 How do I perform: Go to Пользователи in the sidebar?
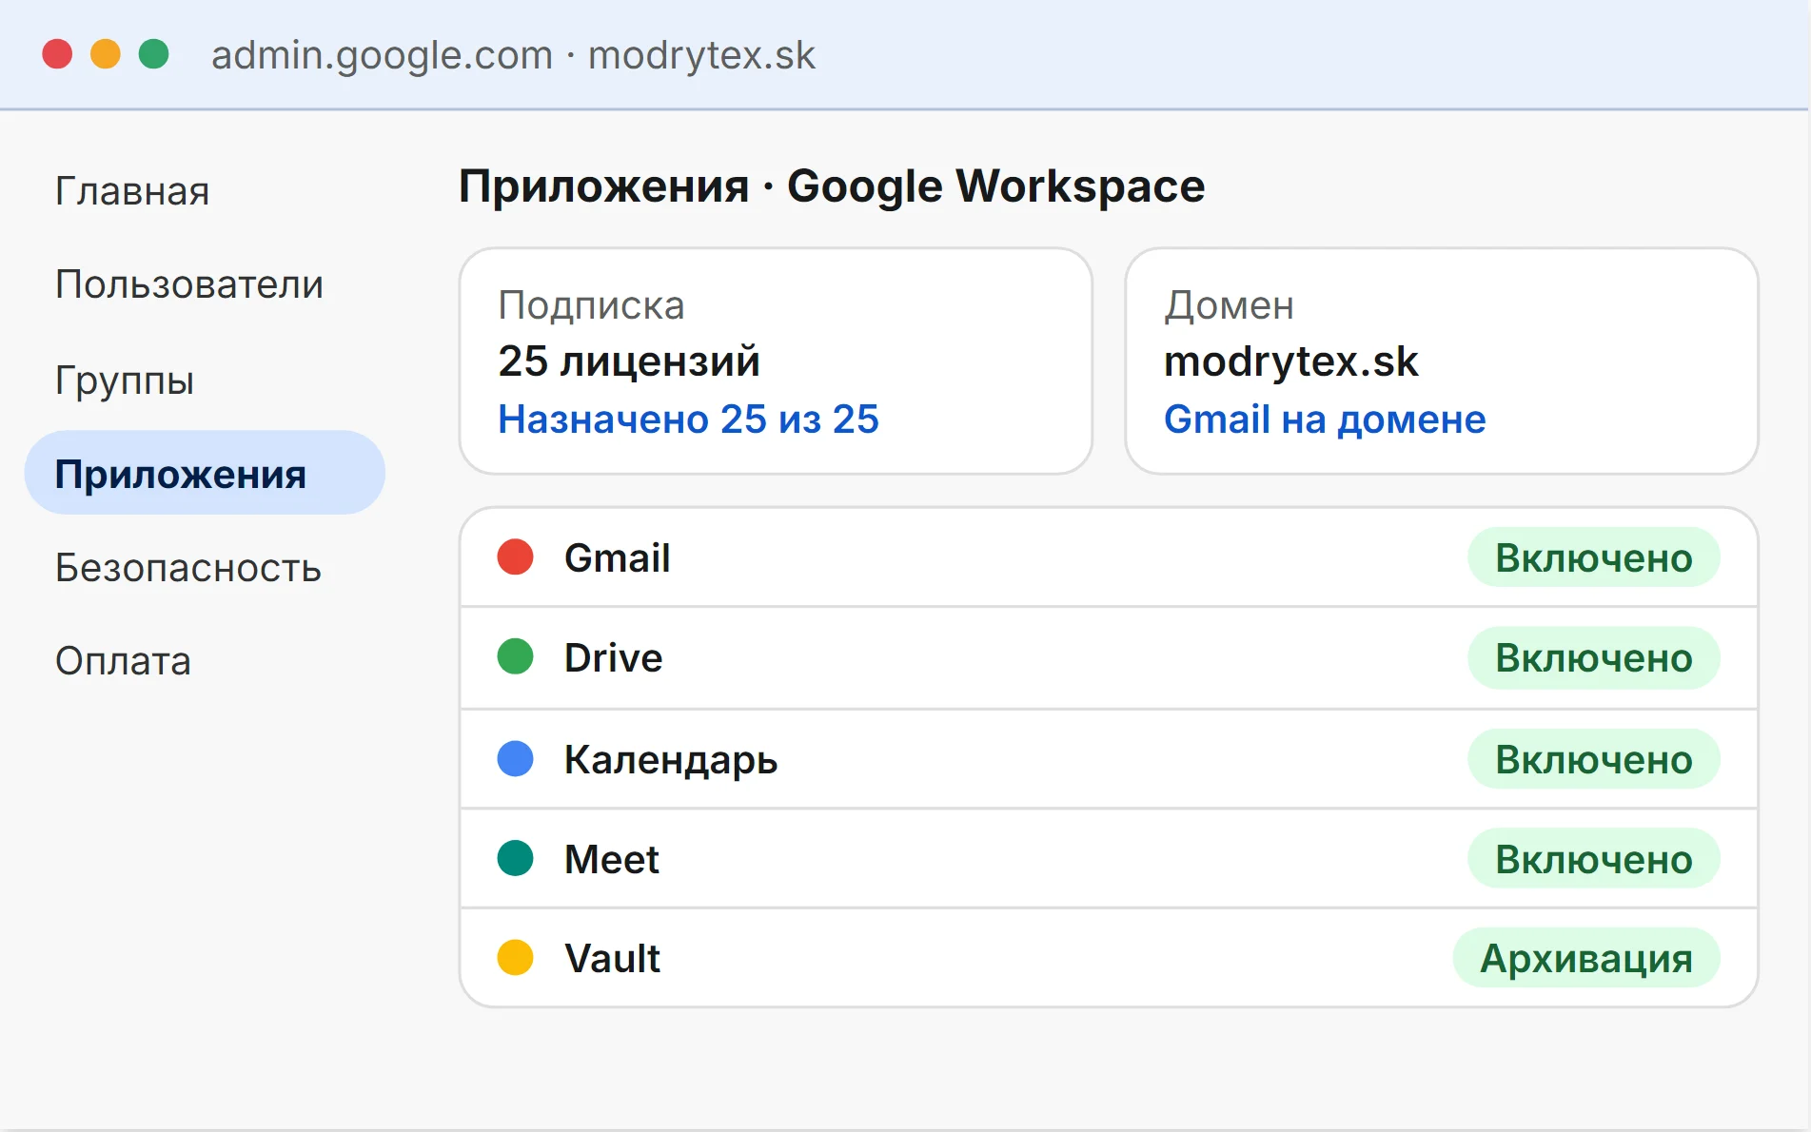click(189, 284)
